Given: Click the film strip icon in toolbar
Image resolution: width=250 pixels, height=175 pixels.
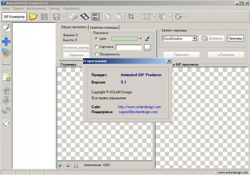Looking at the screenshot, I should tap(84, 17).
